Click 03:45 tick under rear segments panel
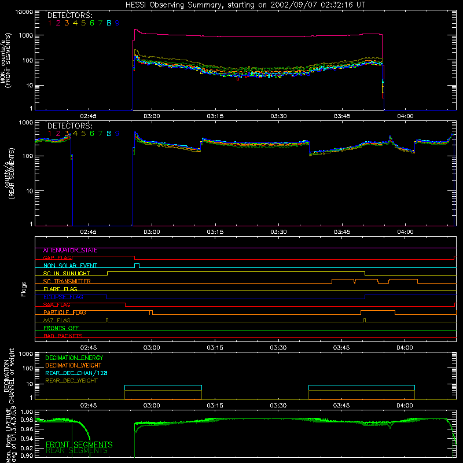Screen dimensions: 463x463 pyautogui.click(x=342, y=232)
